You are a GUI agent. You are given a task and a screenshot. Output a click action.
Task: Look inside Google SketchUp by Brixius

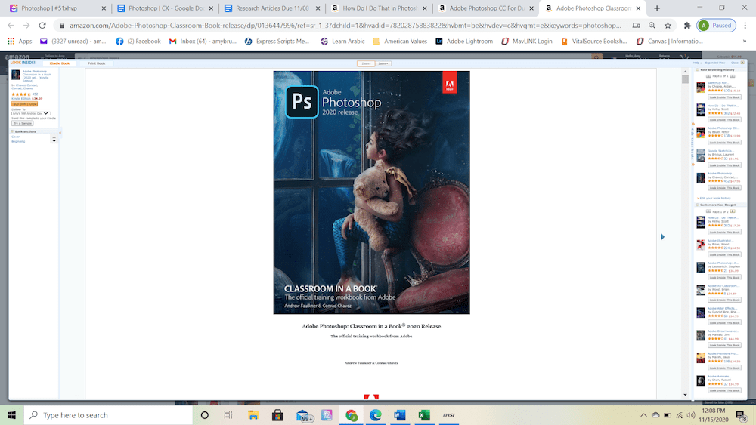[x=724, y=165]
